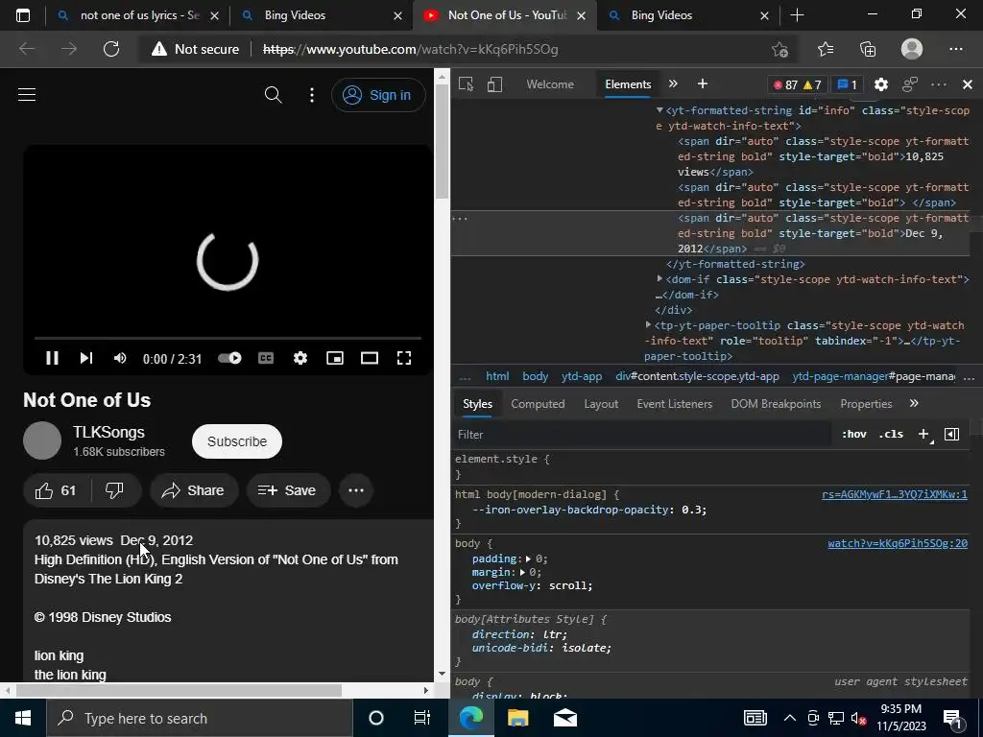Pause the video
Screen dimensions: 983x737
(x=52, y=358)
